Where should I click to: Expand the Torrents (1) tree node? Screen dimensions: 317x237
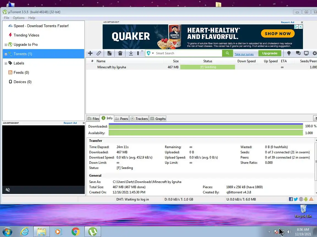click(6, 54)
